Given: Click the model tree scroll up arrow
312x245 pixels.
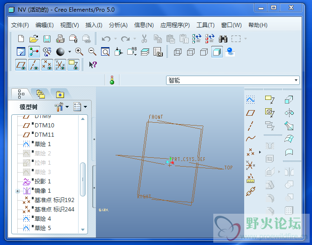Looking at the screenshot, I should pyautogui.click(x=83, y=119).
